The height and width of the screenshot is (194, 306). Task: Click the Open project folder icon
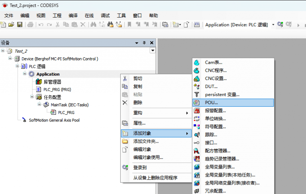click(11, 25)
